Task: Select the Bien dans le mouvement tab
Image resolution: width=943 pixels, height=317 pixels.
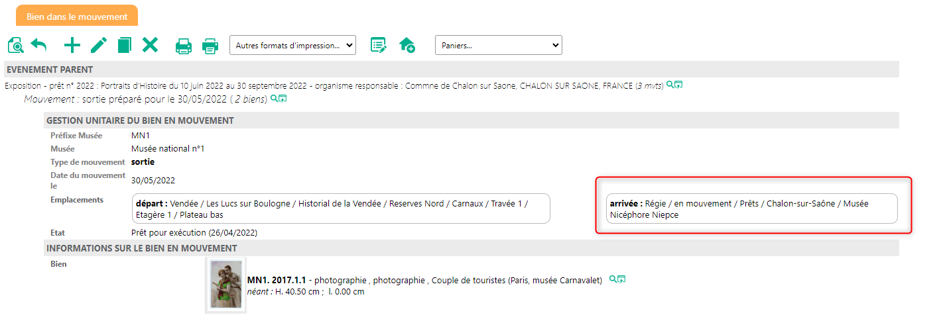Action: (x=77, y=16)
